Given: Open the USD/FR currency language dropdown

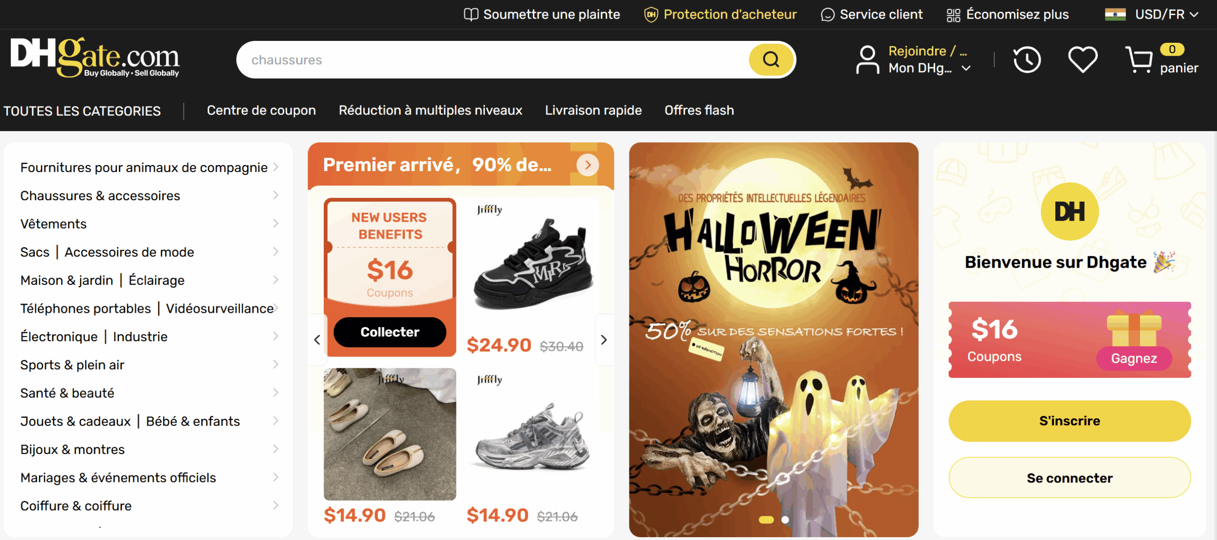Looking at the screenshot, I should (1151, 15).
